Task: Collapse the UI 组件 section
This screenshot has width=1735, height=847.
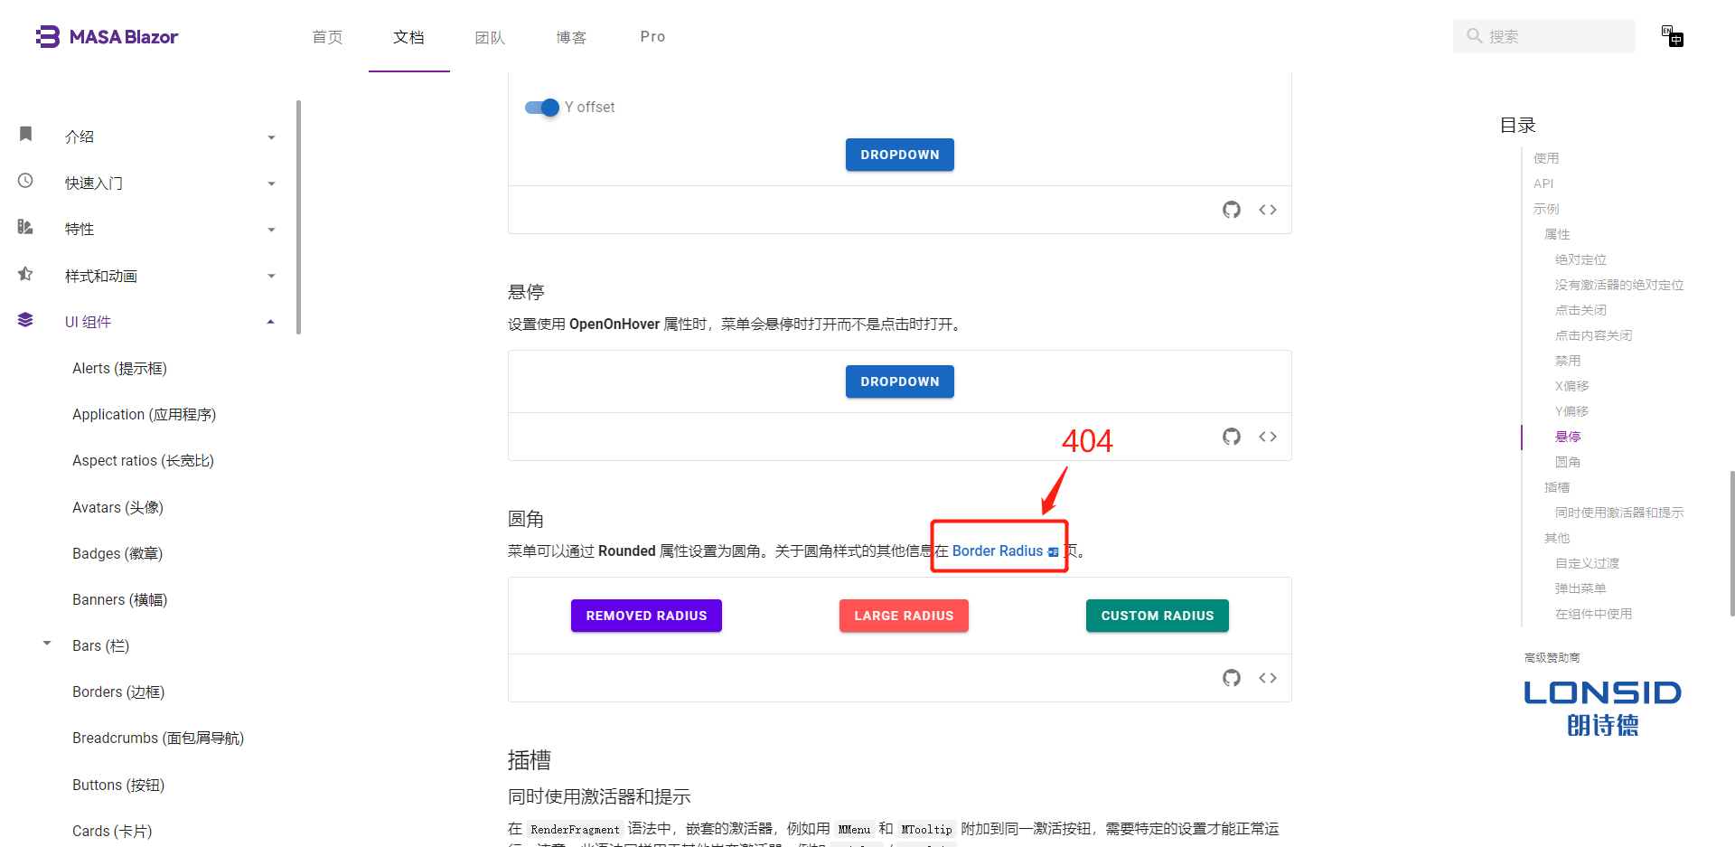Action: 269,320
